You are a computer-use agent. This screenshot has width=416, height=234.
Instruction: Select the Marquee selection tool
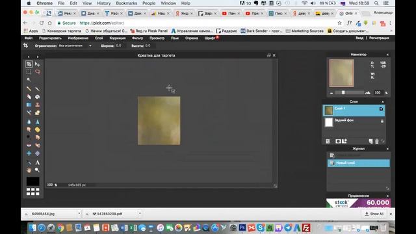pos(29,72)
